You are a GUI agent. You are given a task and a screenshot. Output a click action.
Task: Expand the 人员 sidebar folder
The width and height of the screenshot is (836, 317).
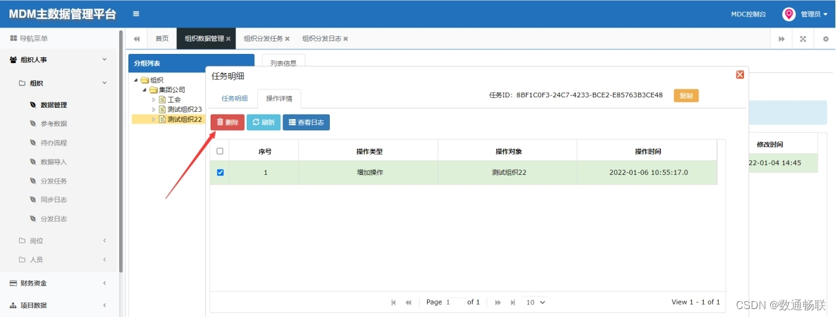[59, 260]
